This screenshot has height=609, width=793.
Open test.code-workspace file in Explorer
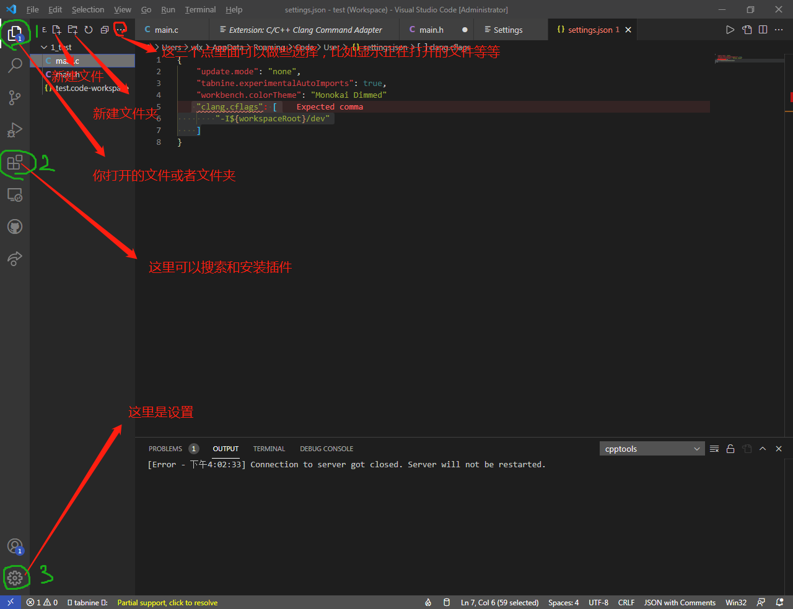(x=82, y=88)
